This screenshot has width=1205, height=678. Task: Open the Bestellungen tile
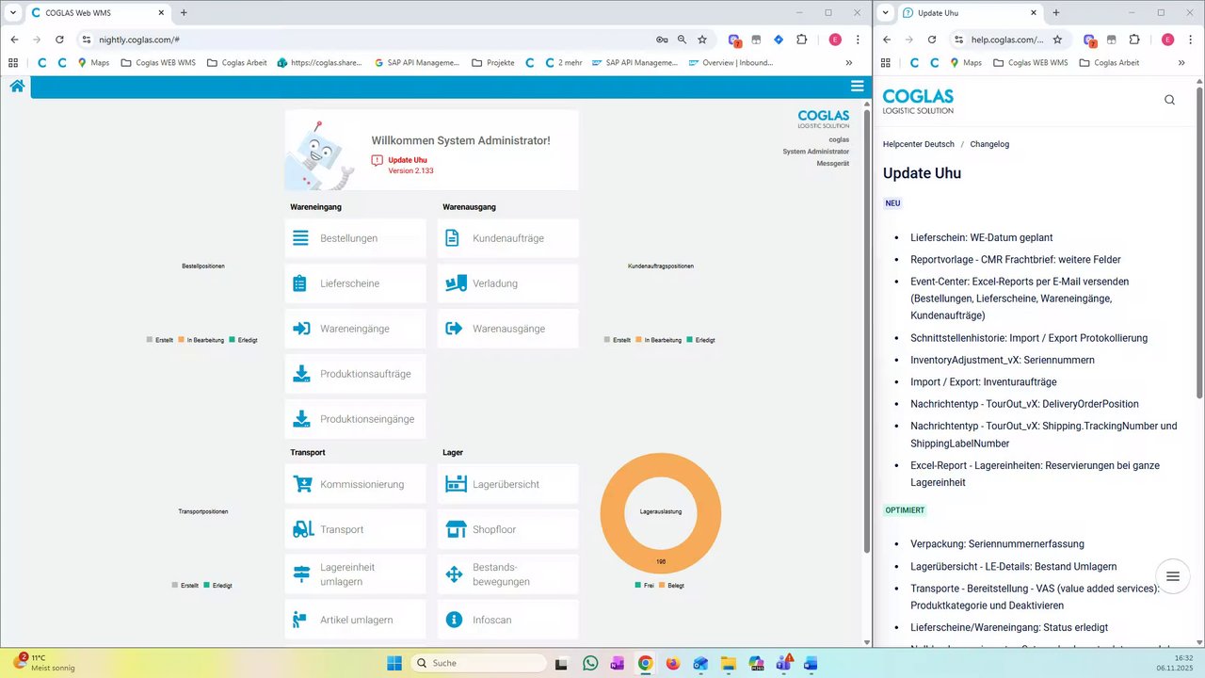[356, 238]
